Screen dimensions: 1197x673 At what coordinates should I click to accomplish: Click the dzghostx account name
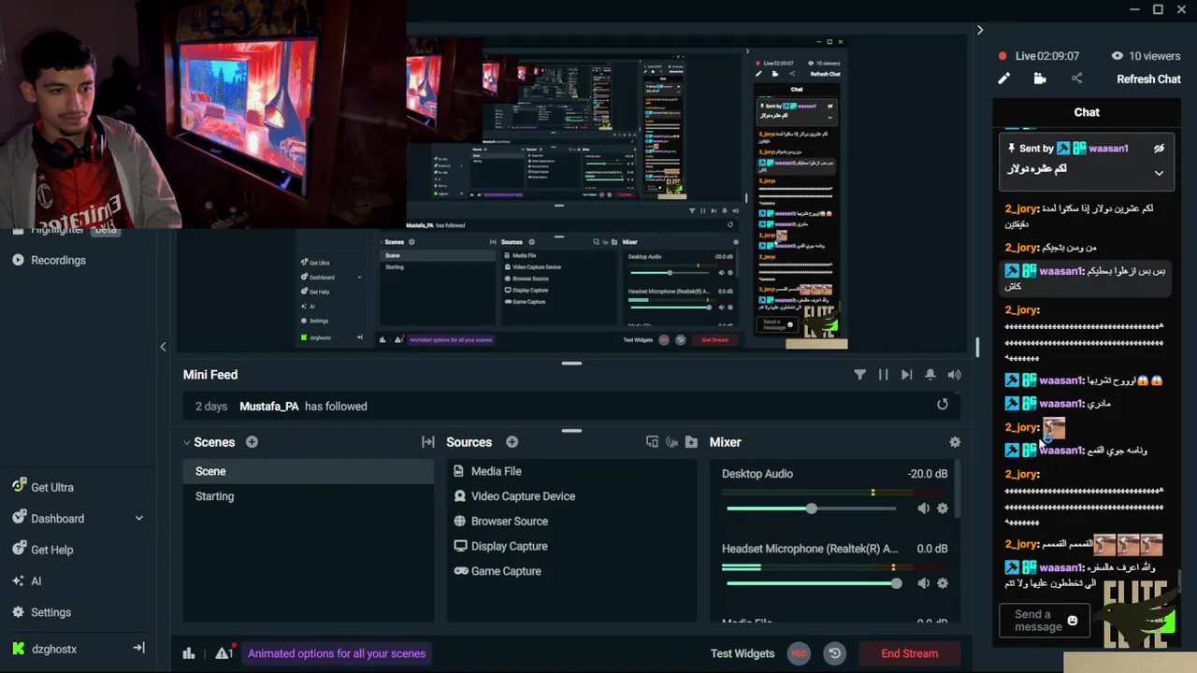[54, 649]
